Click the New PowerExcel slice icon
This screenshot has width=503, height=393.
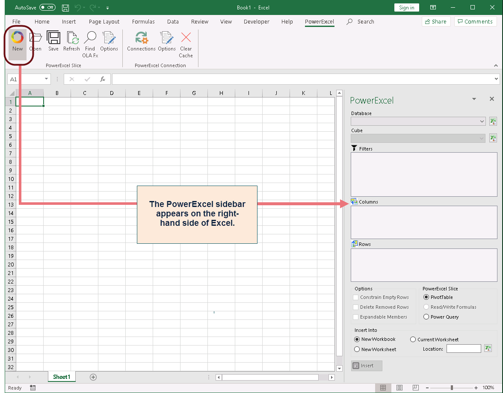pyautogui.click(x=17, y=37)
